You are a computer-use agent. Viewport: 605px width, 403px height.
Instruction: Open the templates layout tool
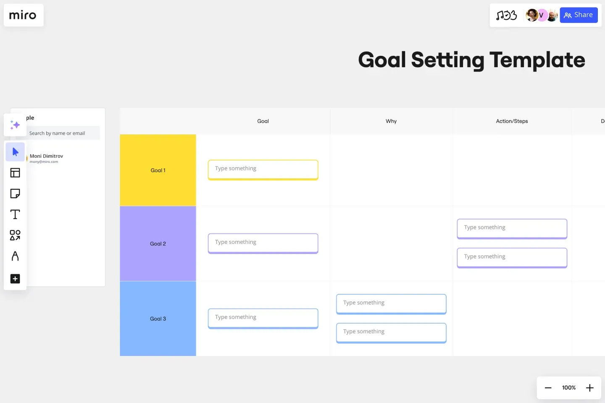click(x=15, y=173)
